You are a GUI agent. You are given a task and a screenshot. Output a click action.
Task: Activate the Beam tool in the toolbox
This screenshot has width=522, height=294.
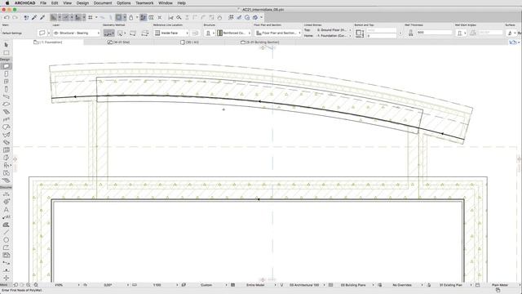pos(6,96)
